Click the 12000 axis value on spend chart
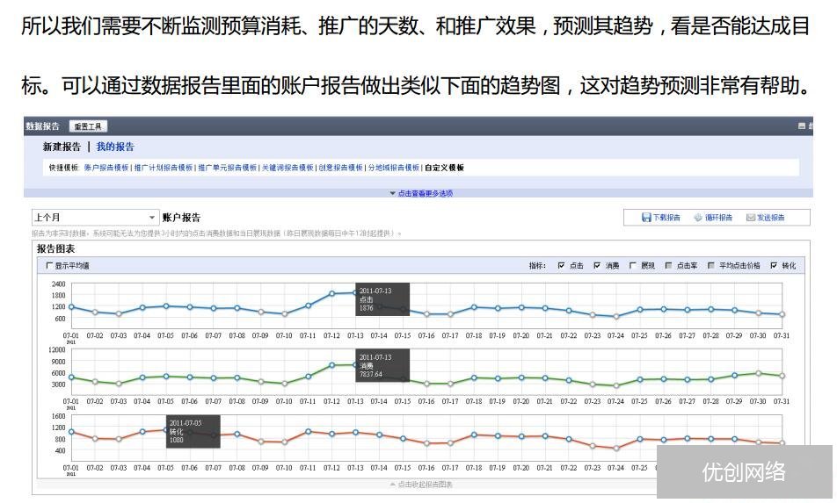837x503 pixels. (56, 350)
